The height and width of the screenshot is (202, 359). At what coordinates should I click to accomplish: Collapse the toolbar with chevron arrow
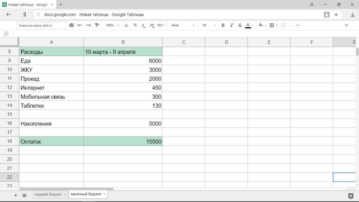[346, 25]
